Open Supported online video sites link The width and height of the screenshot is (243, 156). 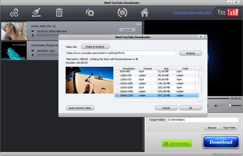192,13
